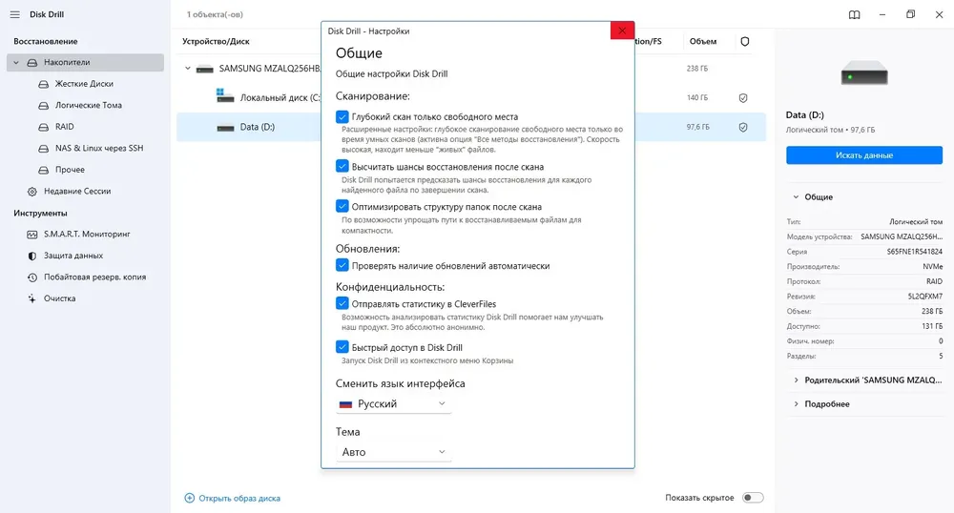This screenshot has width=954, height=513.
Task: Select Логические Тома in sidebar
Action: click(88, 105)
